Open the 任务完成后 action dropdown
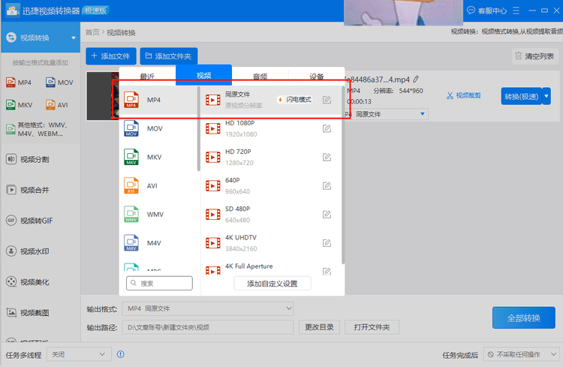This screenshot has width=563, height=367. pos(520,354)
